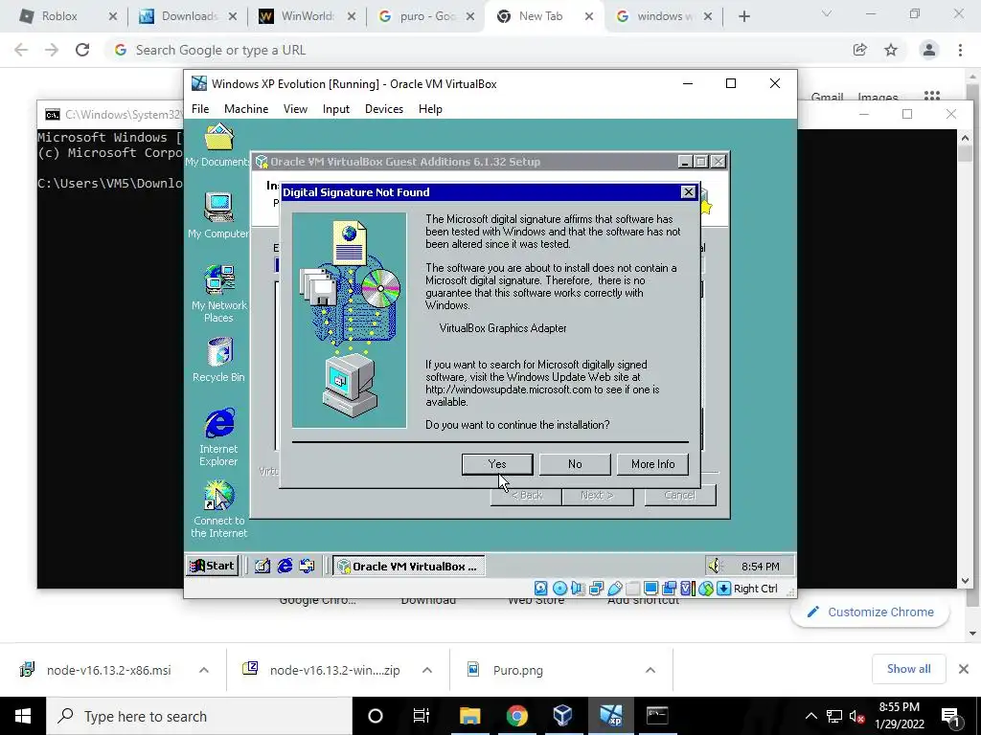Screen dimensions: 981x735
Task: Open the USB devices icon in VirtualBox status bar
Action: click(614, 589)
